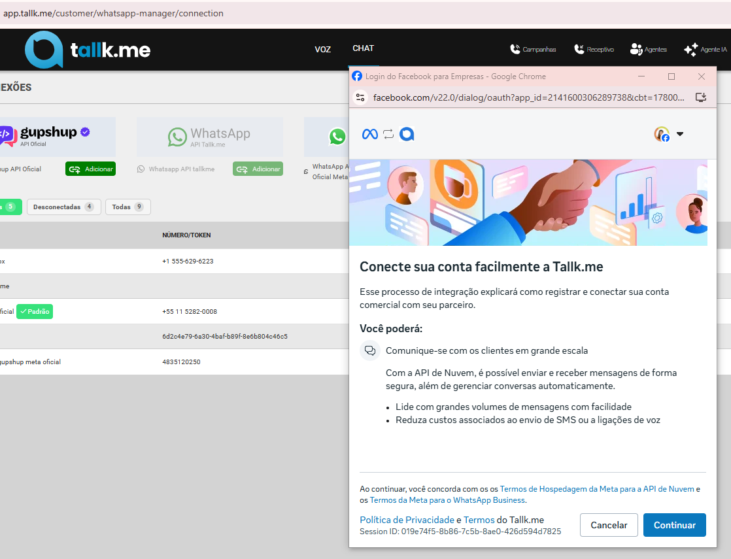Click popup address bar facebook.com URL
The image size is (731, 559).
529,97
